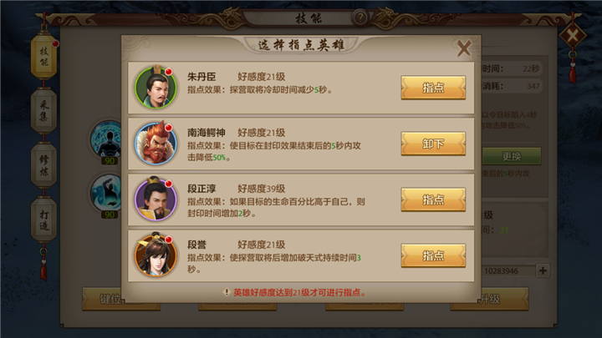Click 指点 button for 段正淳

(x=433, y=199)
